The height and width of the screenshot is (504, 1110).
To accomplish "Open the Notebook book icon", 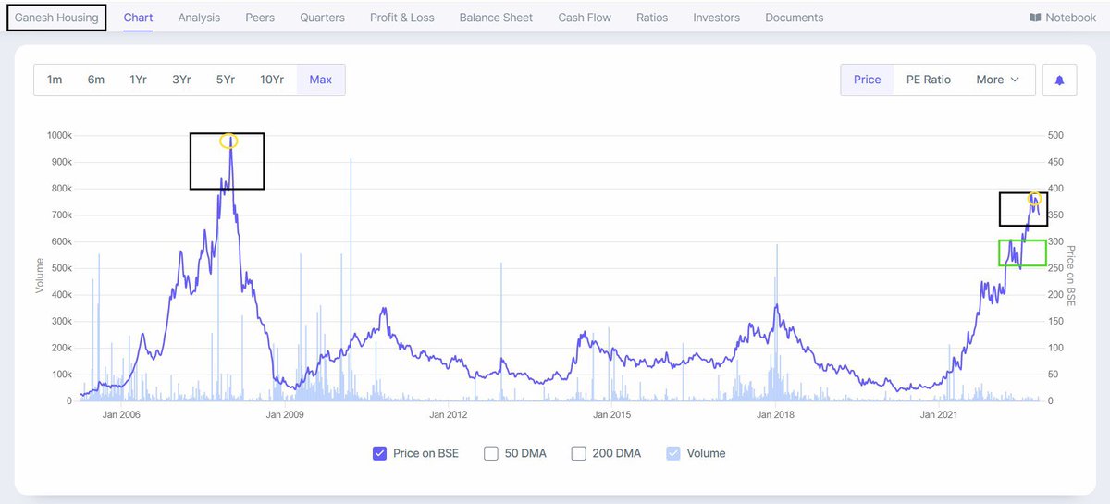I will pyautogui.click(x=1035, y=18).
